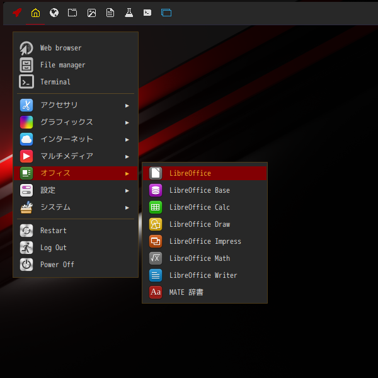Click the purple LibreOffice Base database icon

click(x=156, y=190)
